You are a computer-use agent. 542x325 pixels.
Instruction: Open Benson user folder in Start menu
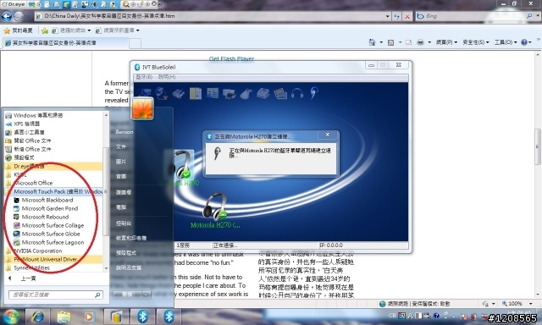pos(124,132)
